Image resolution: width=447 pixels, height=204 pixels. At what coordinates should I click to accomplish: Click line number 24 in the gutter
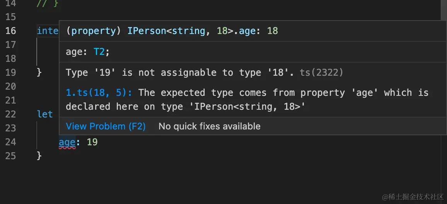click(11, 142)
